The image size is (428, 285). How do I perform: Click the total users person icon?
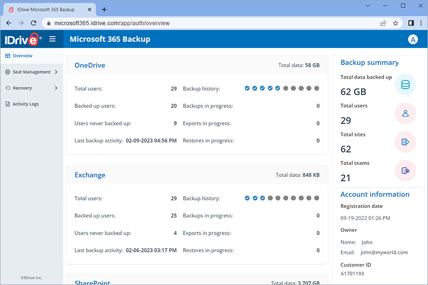[x=405, y=113]
